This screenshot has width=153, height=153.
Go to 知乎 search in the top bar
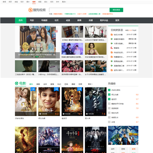[x=22, y=2]
